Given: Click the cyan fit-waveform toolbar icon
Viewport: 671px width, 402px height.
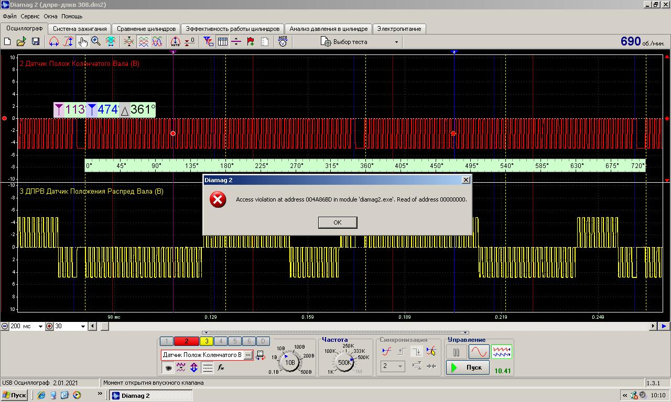Looking at the screenshot, I should (x=111, y=42).
